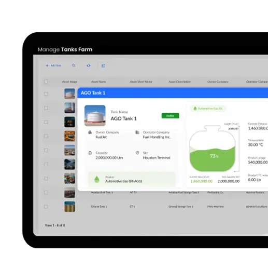Click the Owner Company building icon
This screenshot has height=280, width=268.
90,132
